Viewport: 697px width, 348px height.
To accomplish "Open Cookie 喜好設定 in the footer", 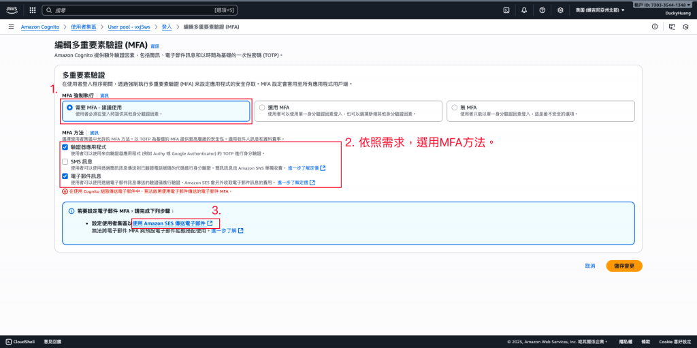I will point(675,342).
